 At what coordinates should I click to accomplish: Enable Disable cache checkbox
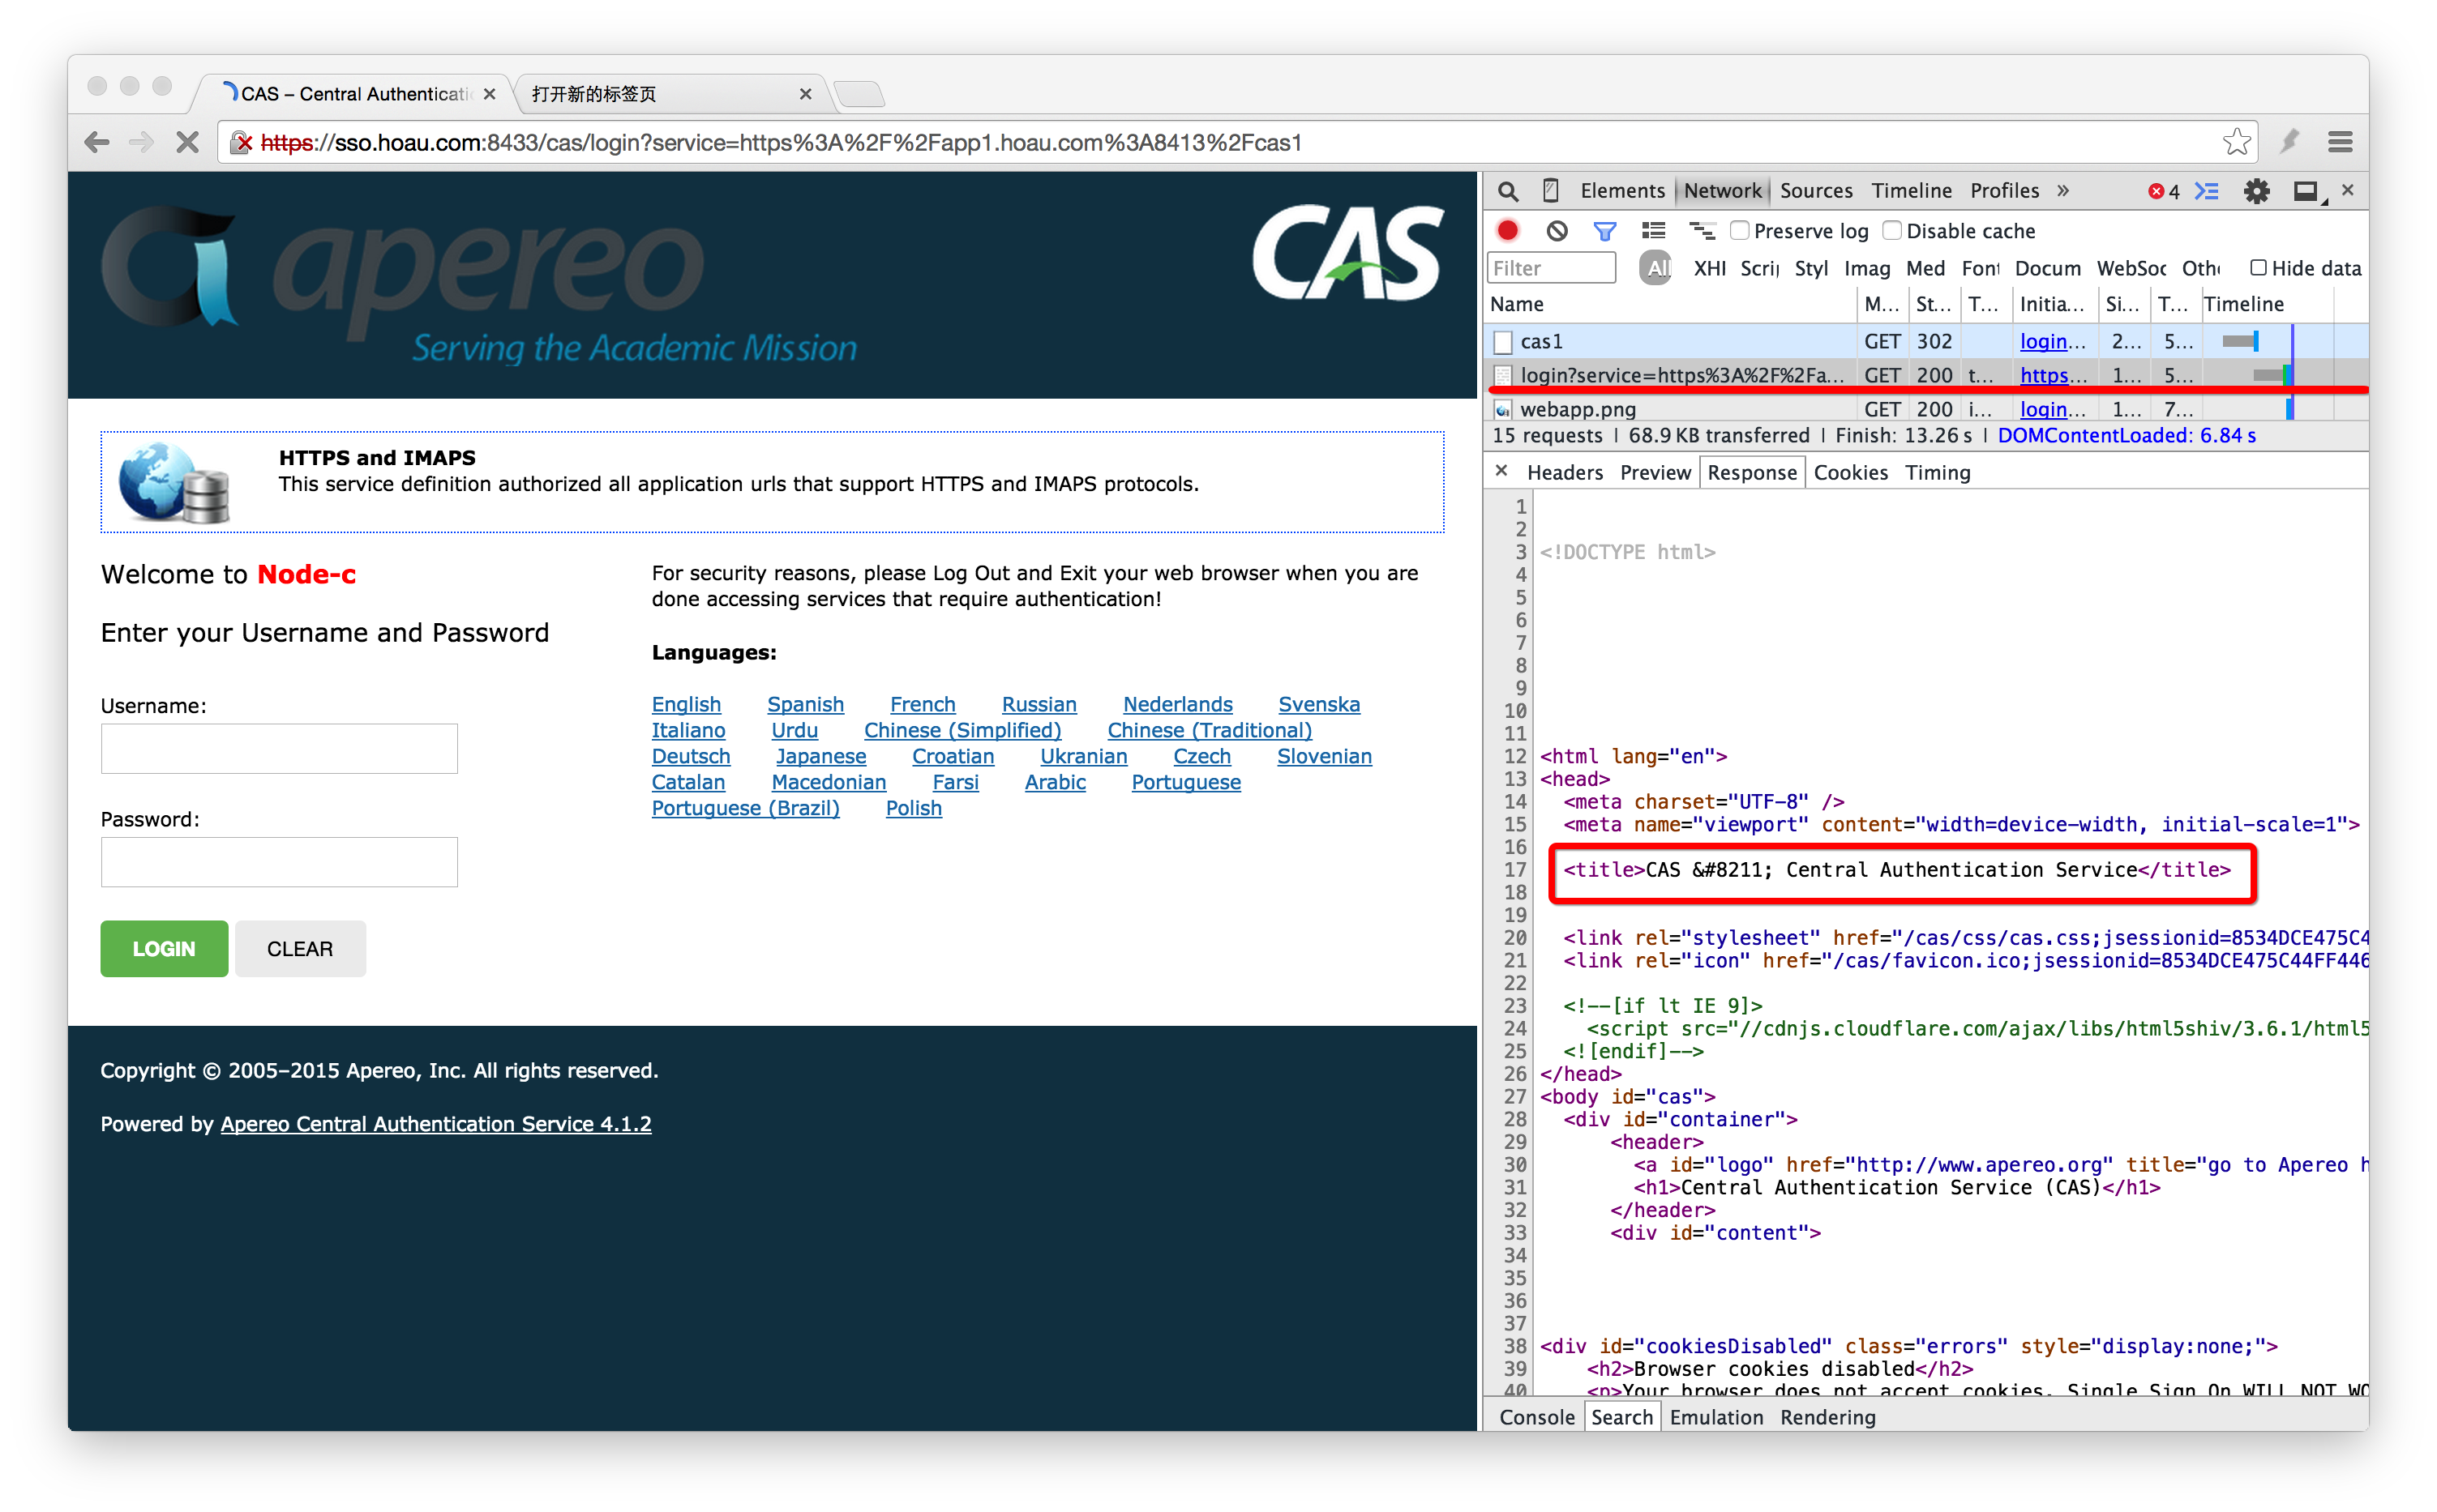[1893, 231]
